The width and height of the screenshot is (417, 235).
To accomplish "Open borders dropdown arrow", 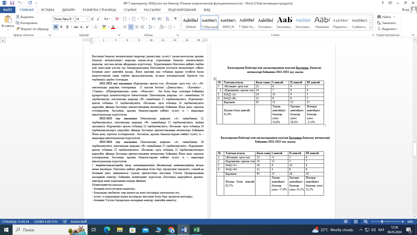I will pyautogui.click(x=174, y=27).
